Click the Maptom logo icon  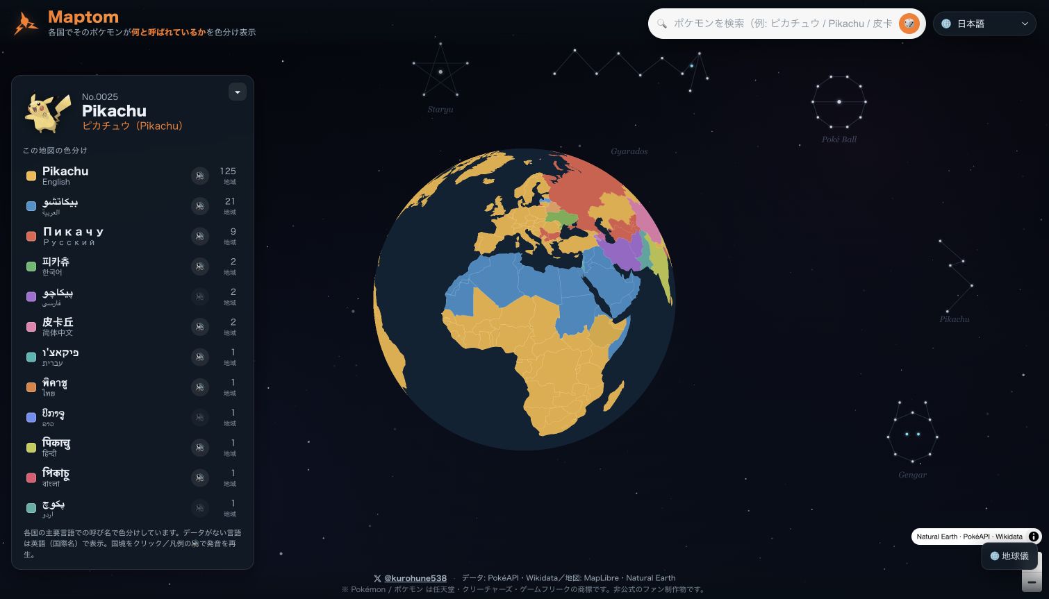[x=26, y=24]
